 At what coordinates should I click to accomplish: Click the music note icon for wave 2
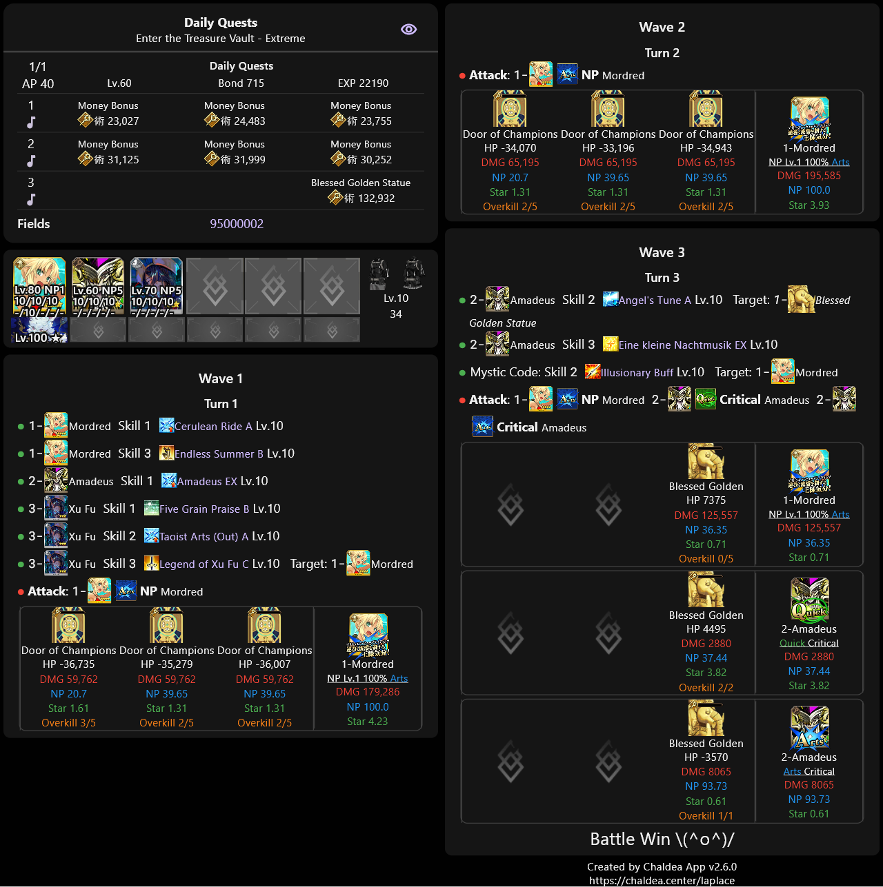click(31, 161)
